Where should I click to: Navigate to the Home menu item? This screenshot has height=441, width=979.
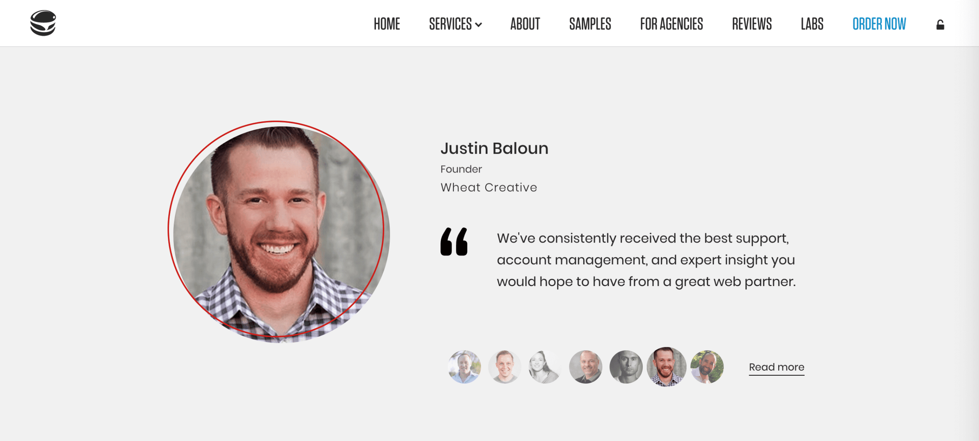(x=386, y=24)
